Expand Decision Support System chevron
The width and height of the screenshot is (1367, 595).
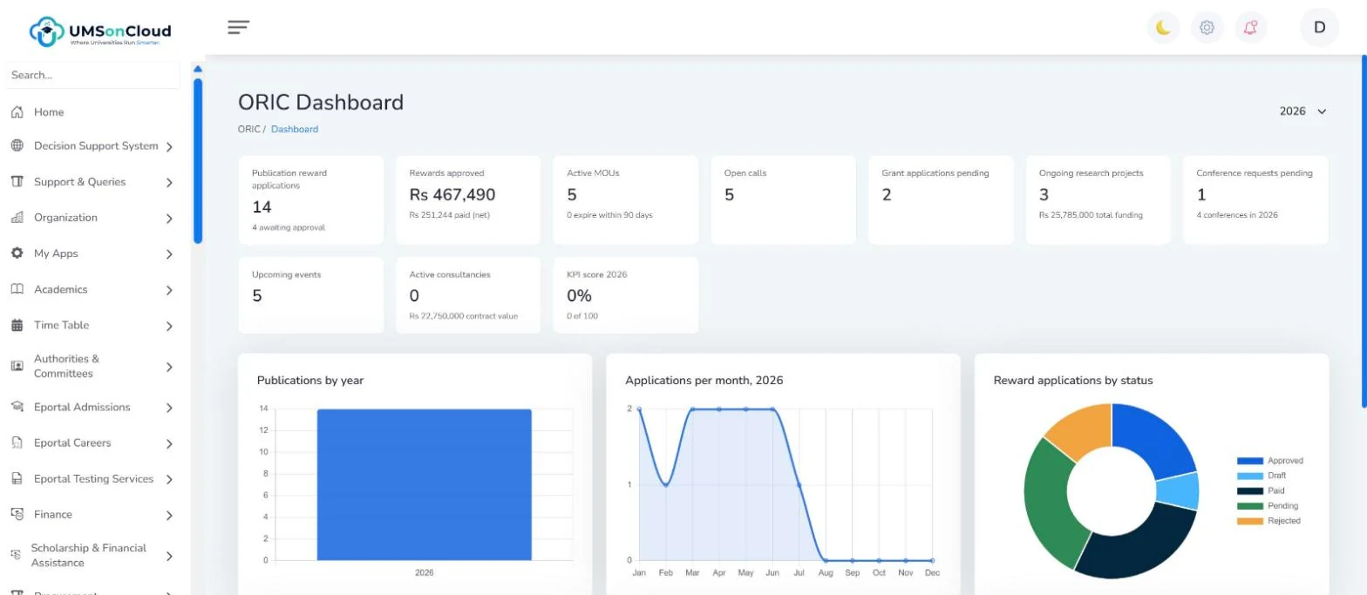pyautogui.click(x=169, y=147)
